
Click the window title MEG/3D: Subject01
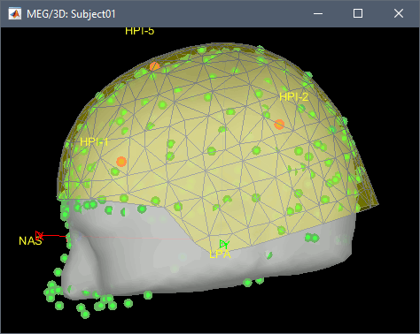click(71, 14)
